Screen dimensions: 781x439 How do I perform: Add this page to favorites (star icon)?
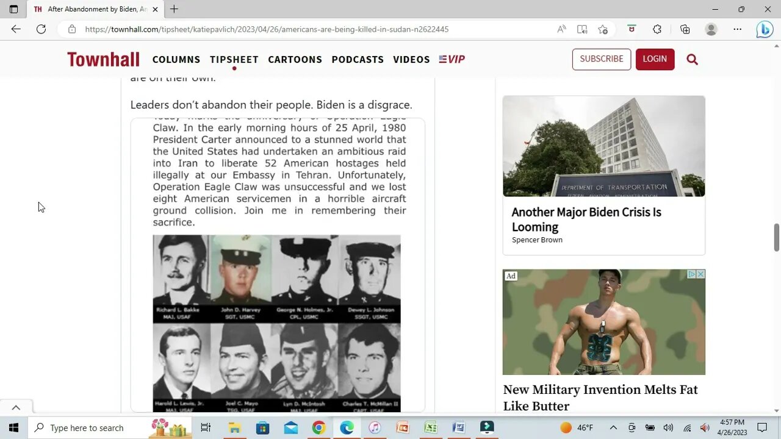coord(603,29)
